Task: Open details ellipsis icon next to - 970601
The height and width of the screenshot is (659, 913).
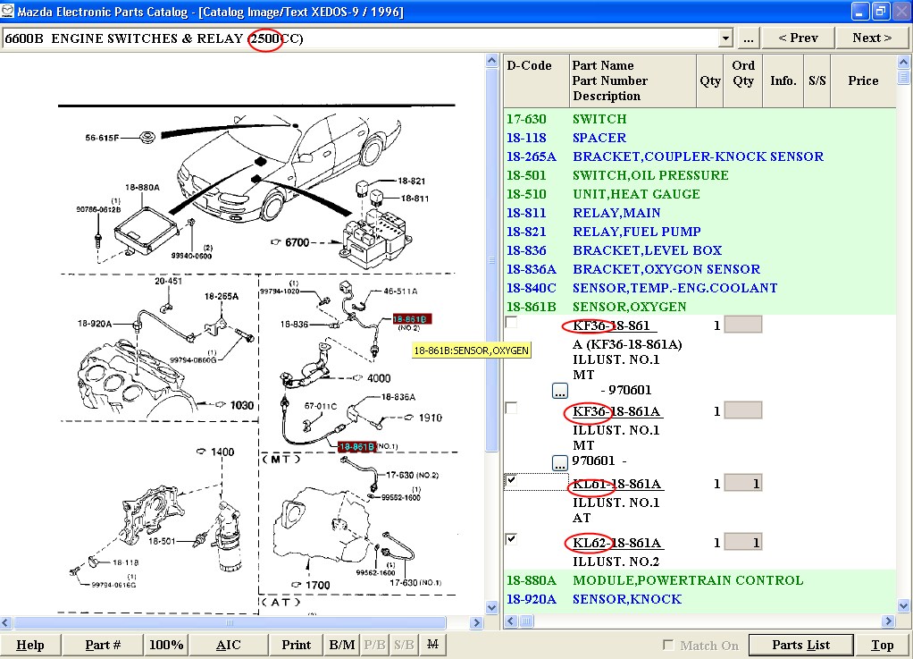Action: click(x=559, y=391)
